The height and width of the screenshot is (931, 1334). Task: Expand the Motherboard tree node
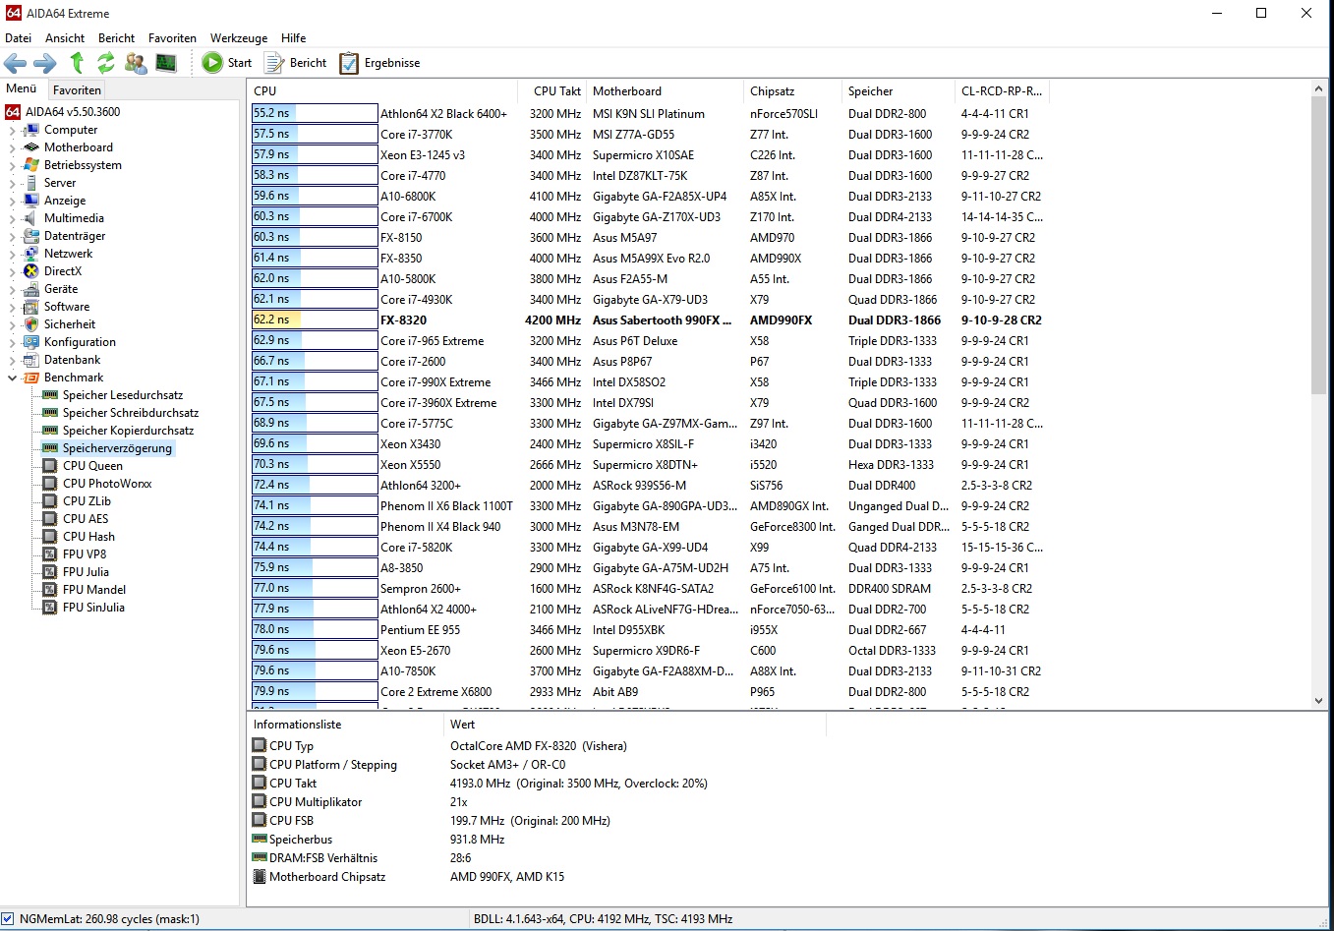coord(12,147)
